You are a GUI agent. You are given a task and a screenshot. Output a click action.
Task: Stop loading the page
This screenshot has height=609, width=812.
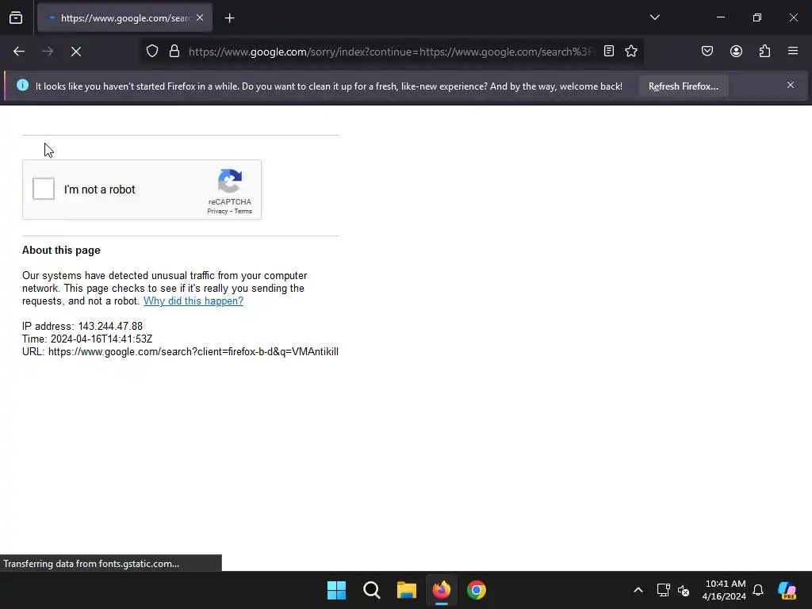(76, 52)
